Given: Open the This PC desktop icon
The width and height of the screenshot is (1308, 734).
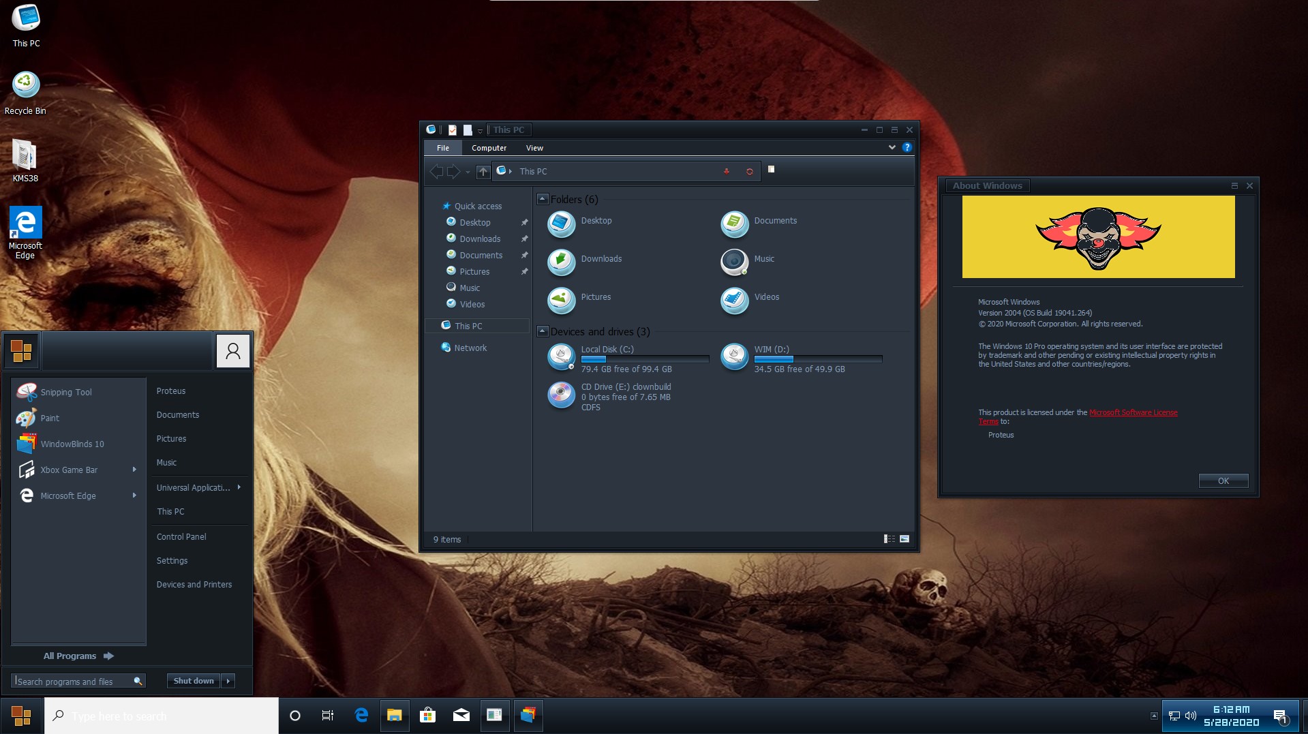Looking at the screenshot, I should pos(26,26).
